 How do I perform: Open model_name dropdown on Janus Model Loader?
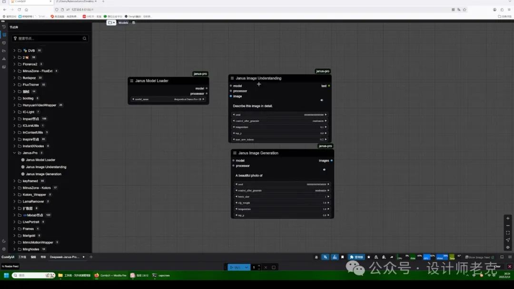click(168, 99)
